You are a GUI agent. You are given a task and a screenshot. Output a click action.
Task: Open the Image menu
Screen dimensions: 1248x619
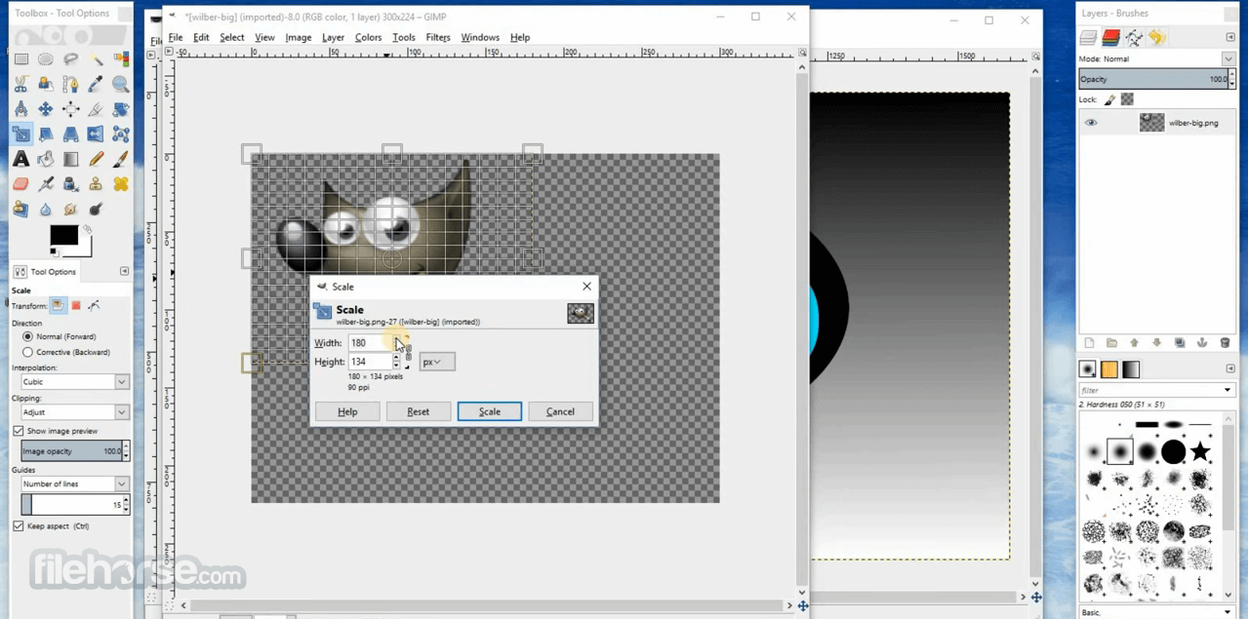(x=299, y=37)
